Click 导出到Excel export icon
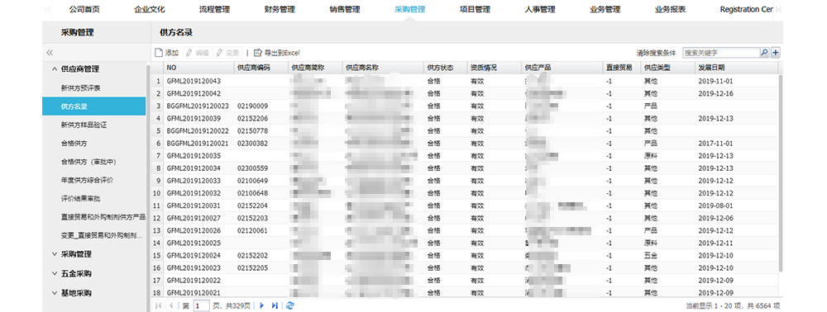Viewport: 827px width, 312px height. (x=258, y=53)
